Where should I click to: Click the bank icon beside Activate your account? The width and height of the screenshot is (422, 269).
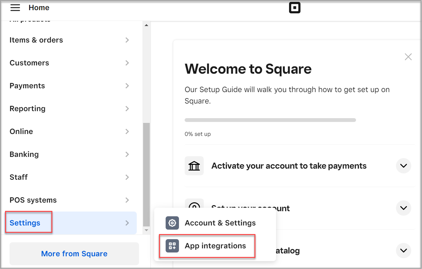point(194,166)
